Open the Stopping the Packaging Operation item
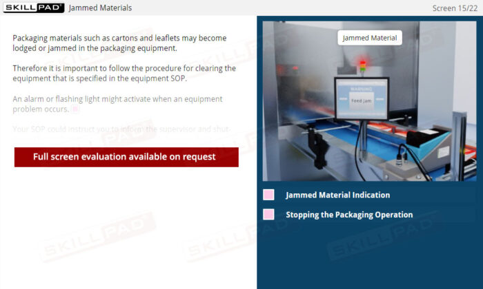This screenshot has height=289, width=483. click(349, 215)
